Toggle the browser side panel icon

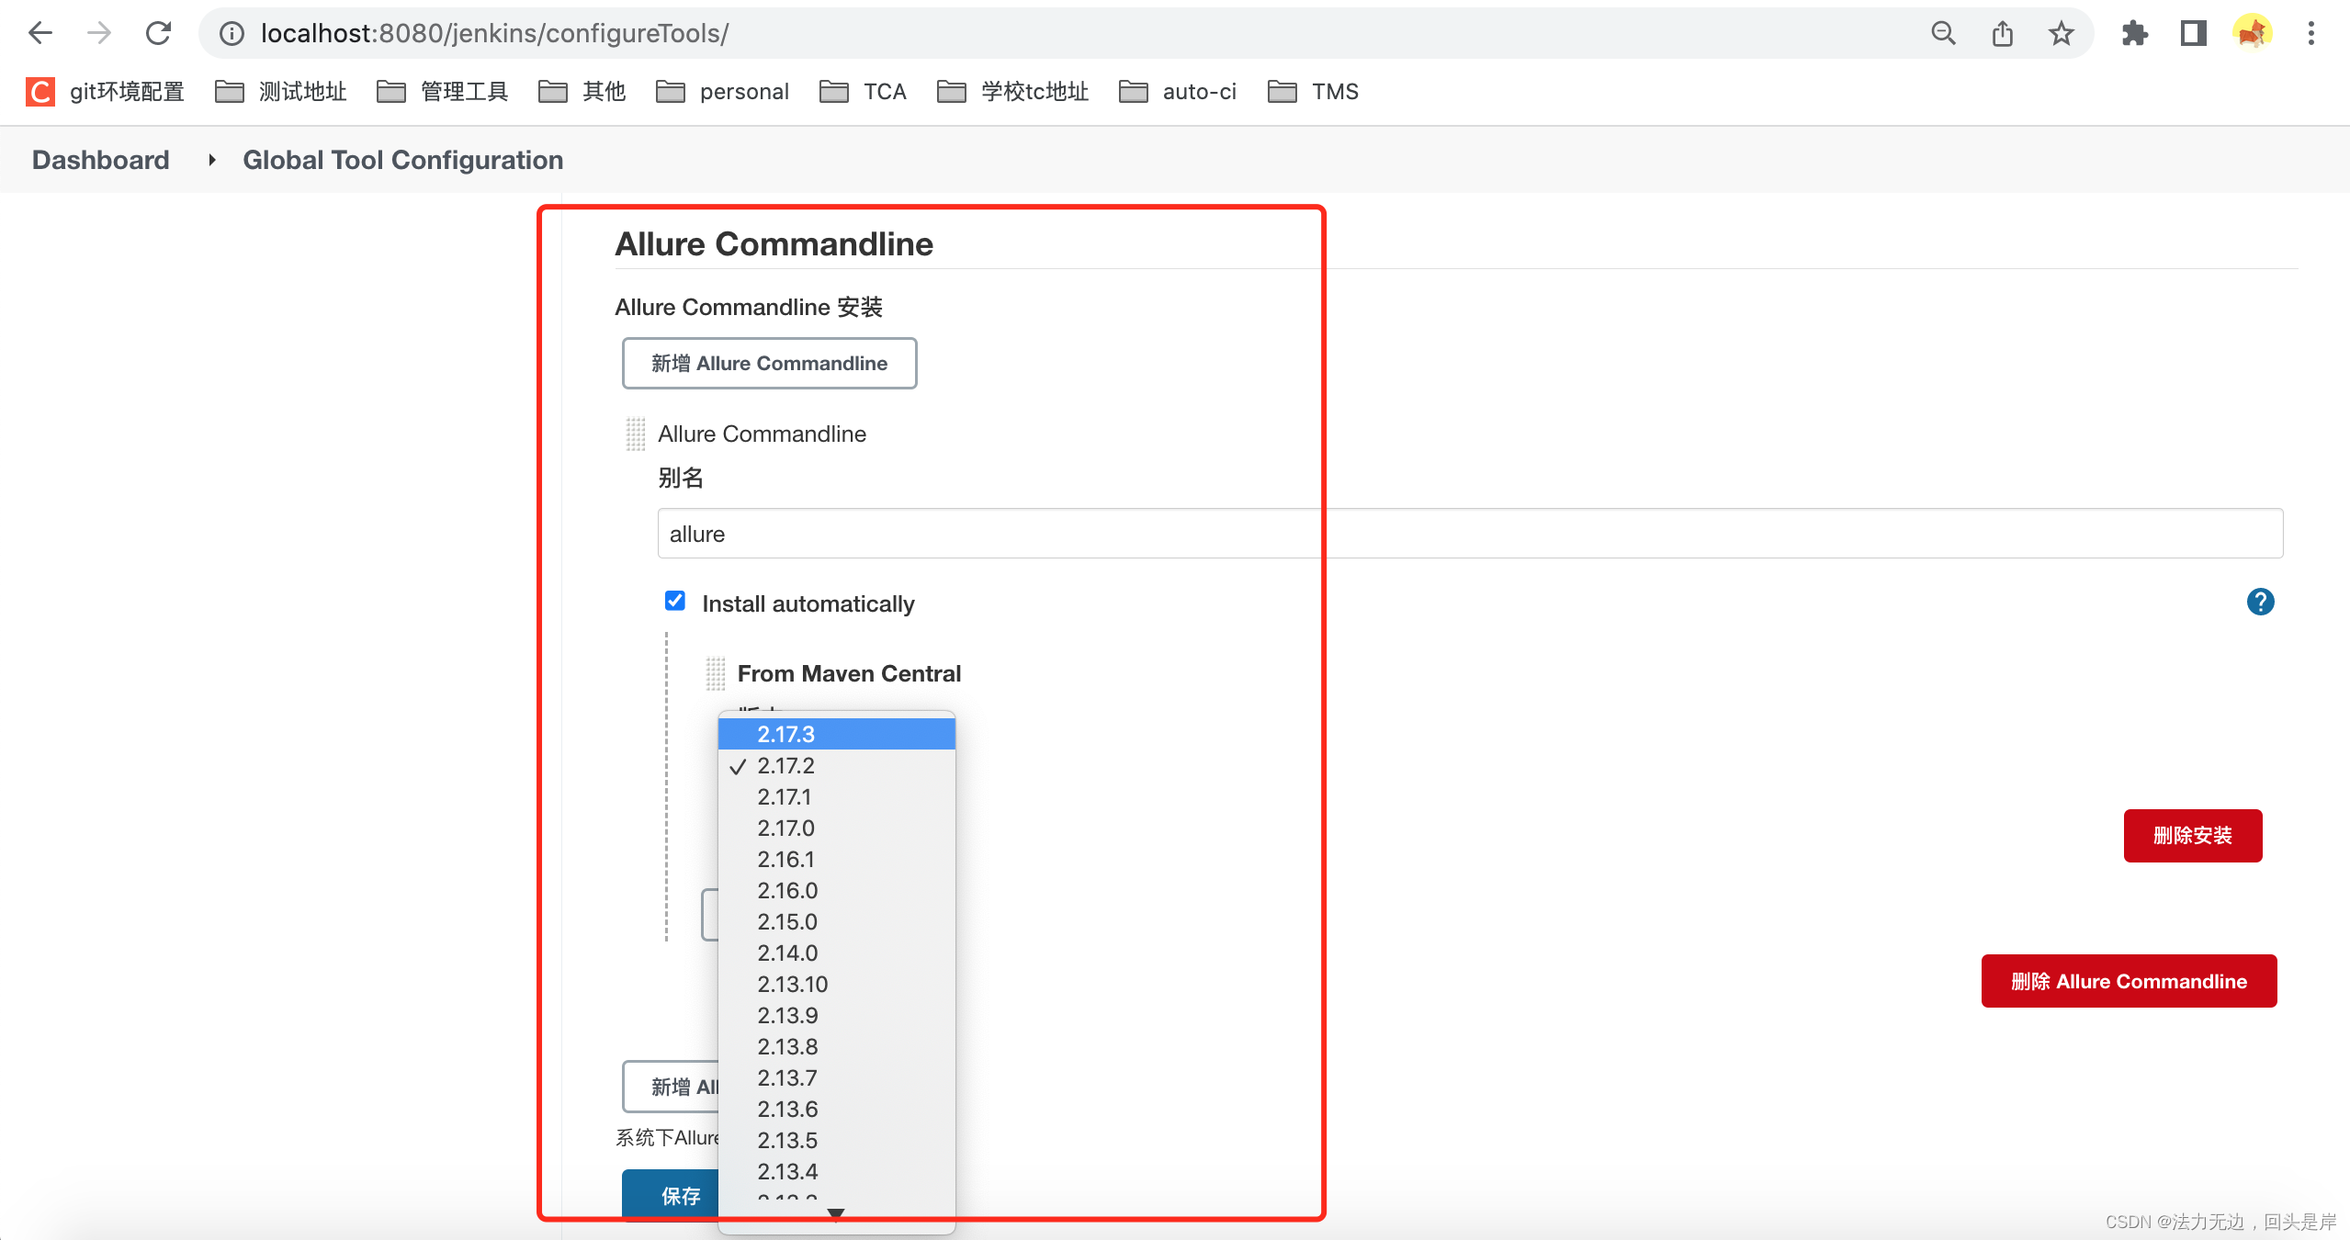[2194, 34]
